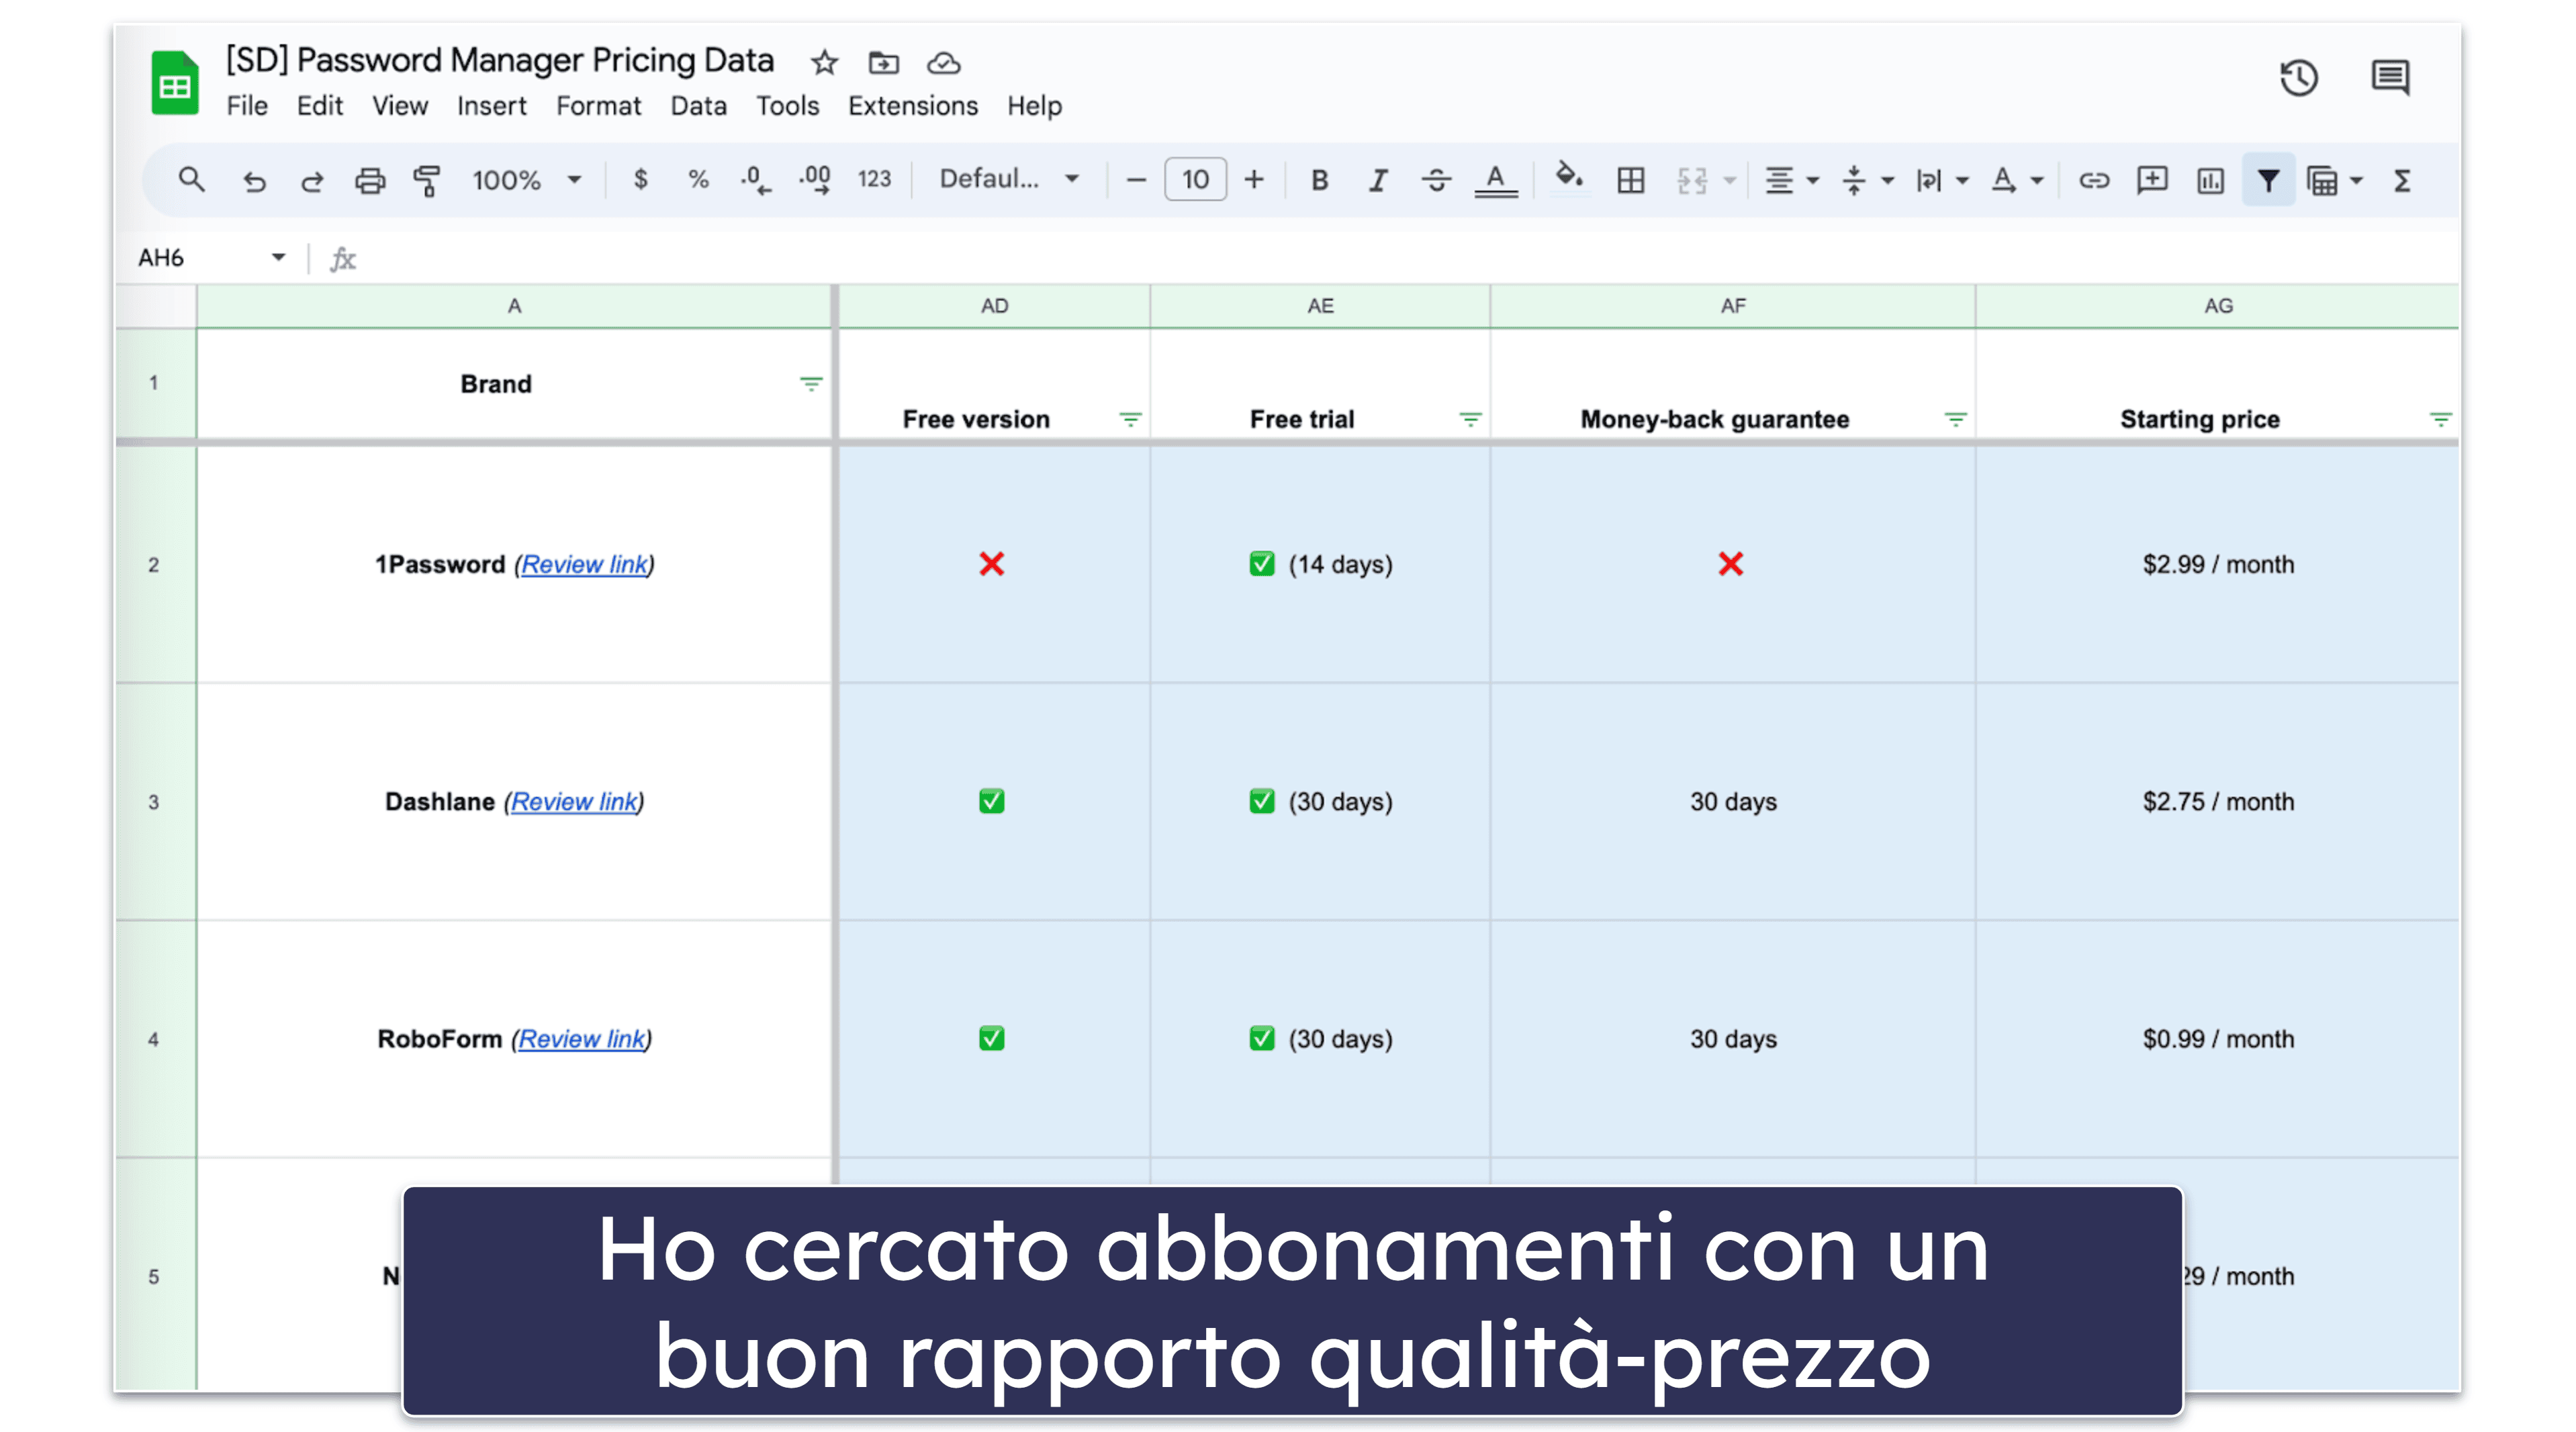Open the Data menu

(698, 106)
